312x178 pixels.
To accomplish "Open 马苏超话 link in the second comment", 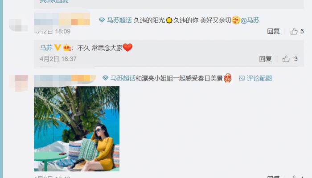I will tap(123, 78).
